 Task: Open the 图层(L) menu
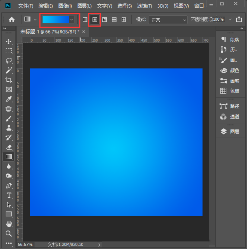(84, 6)
